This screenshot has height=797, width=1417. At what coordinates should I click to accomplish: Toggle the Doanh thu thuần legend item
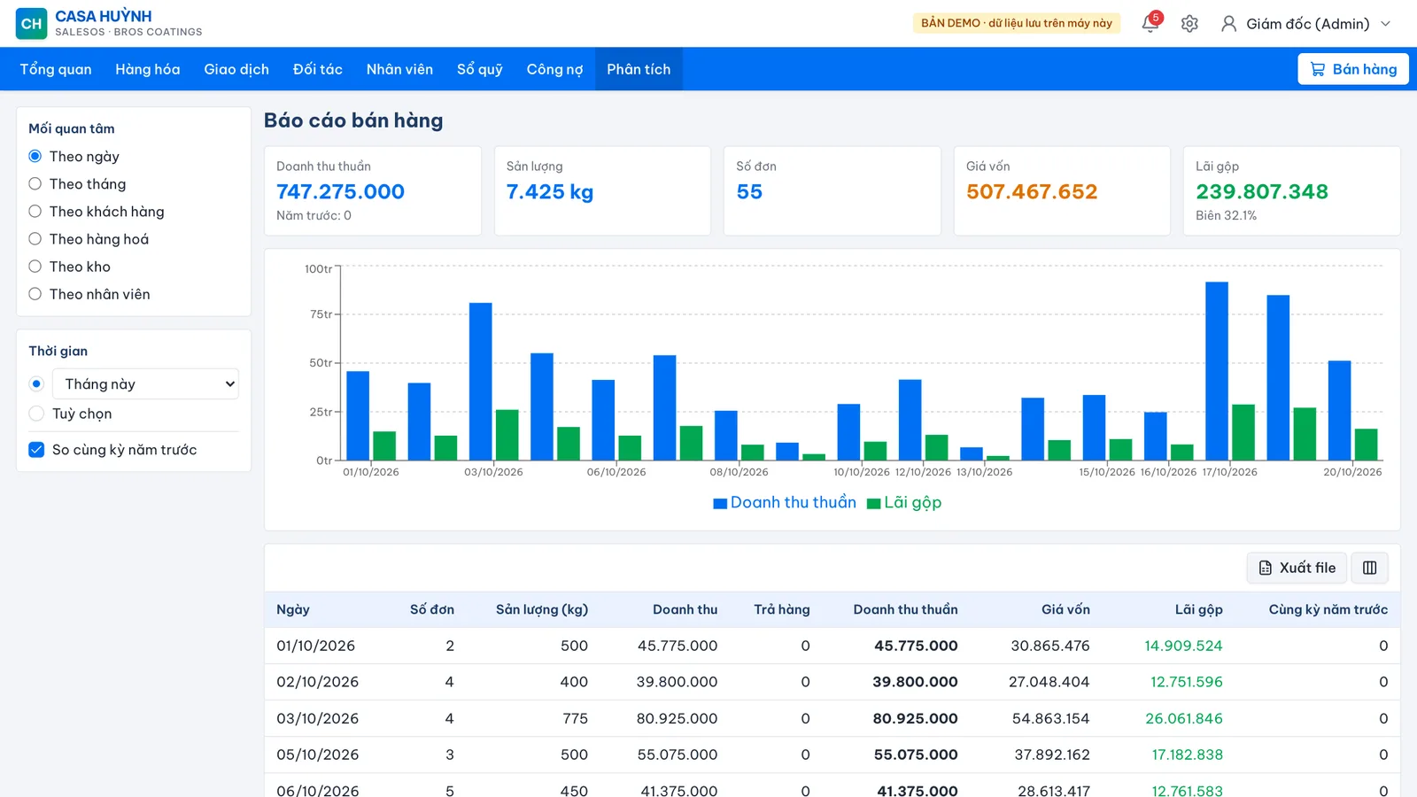pyautogui.click(x=785, y=502)
